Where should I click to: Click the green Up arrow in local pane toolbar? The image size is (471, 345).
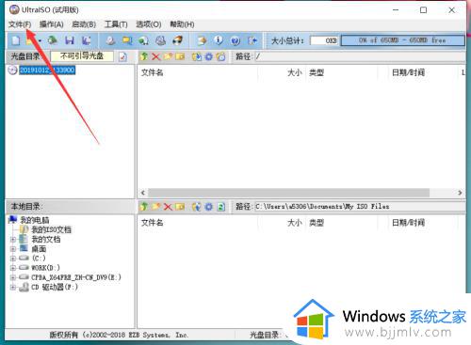click(144, 207)
